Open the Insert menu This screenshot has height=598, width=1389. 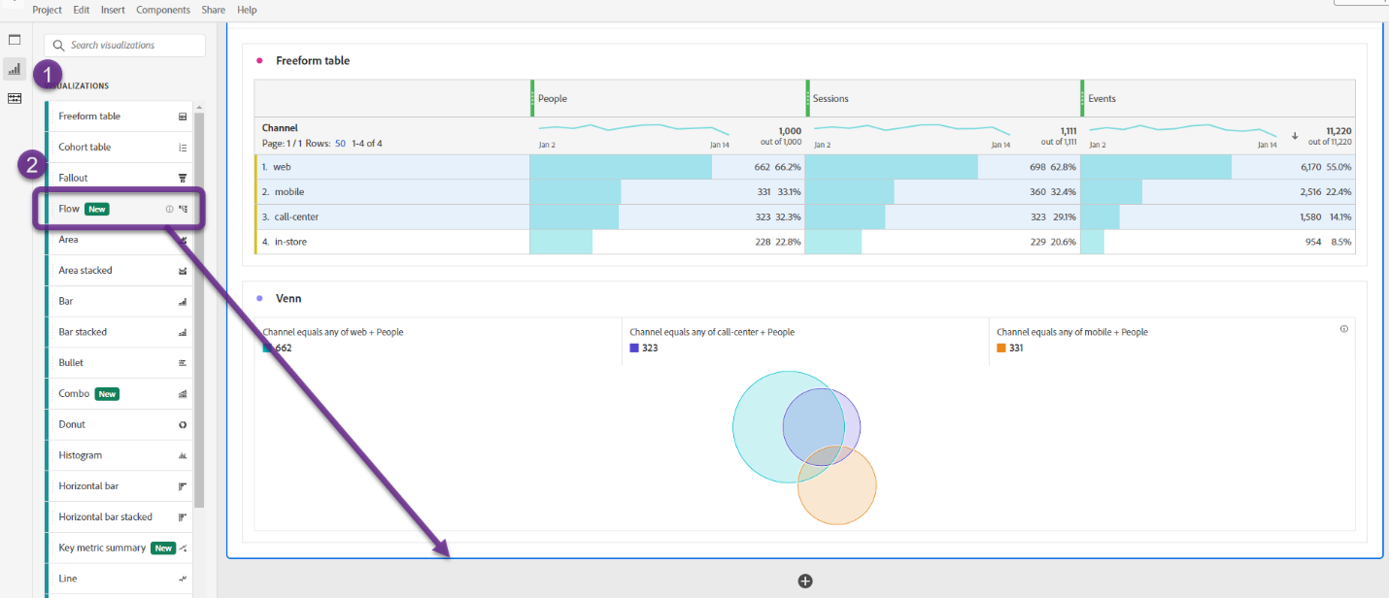click(113, 10)
